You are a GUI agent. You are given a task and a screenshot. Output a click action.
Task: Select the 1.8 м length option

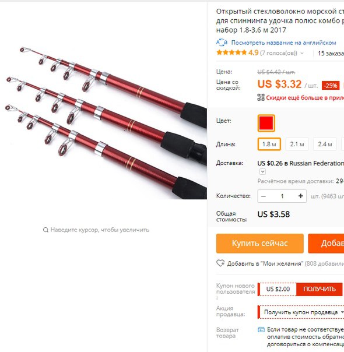(x=269, y=144)
